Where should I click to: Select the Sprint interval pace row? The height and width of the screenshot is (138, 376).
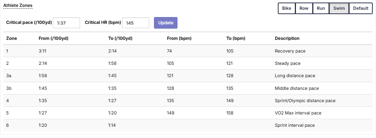(188, 125)
